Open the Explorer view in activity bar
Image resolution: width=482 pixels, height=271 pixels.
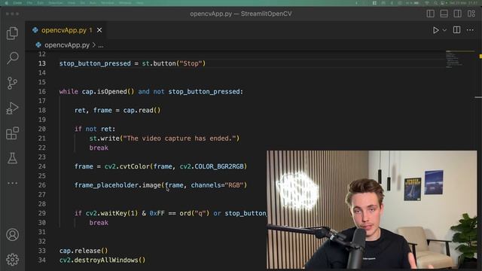(12, 33)
